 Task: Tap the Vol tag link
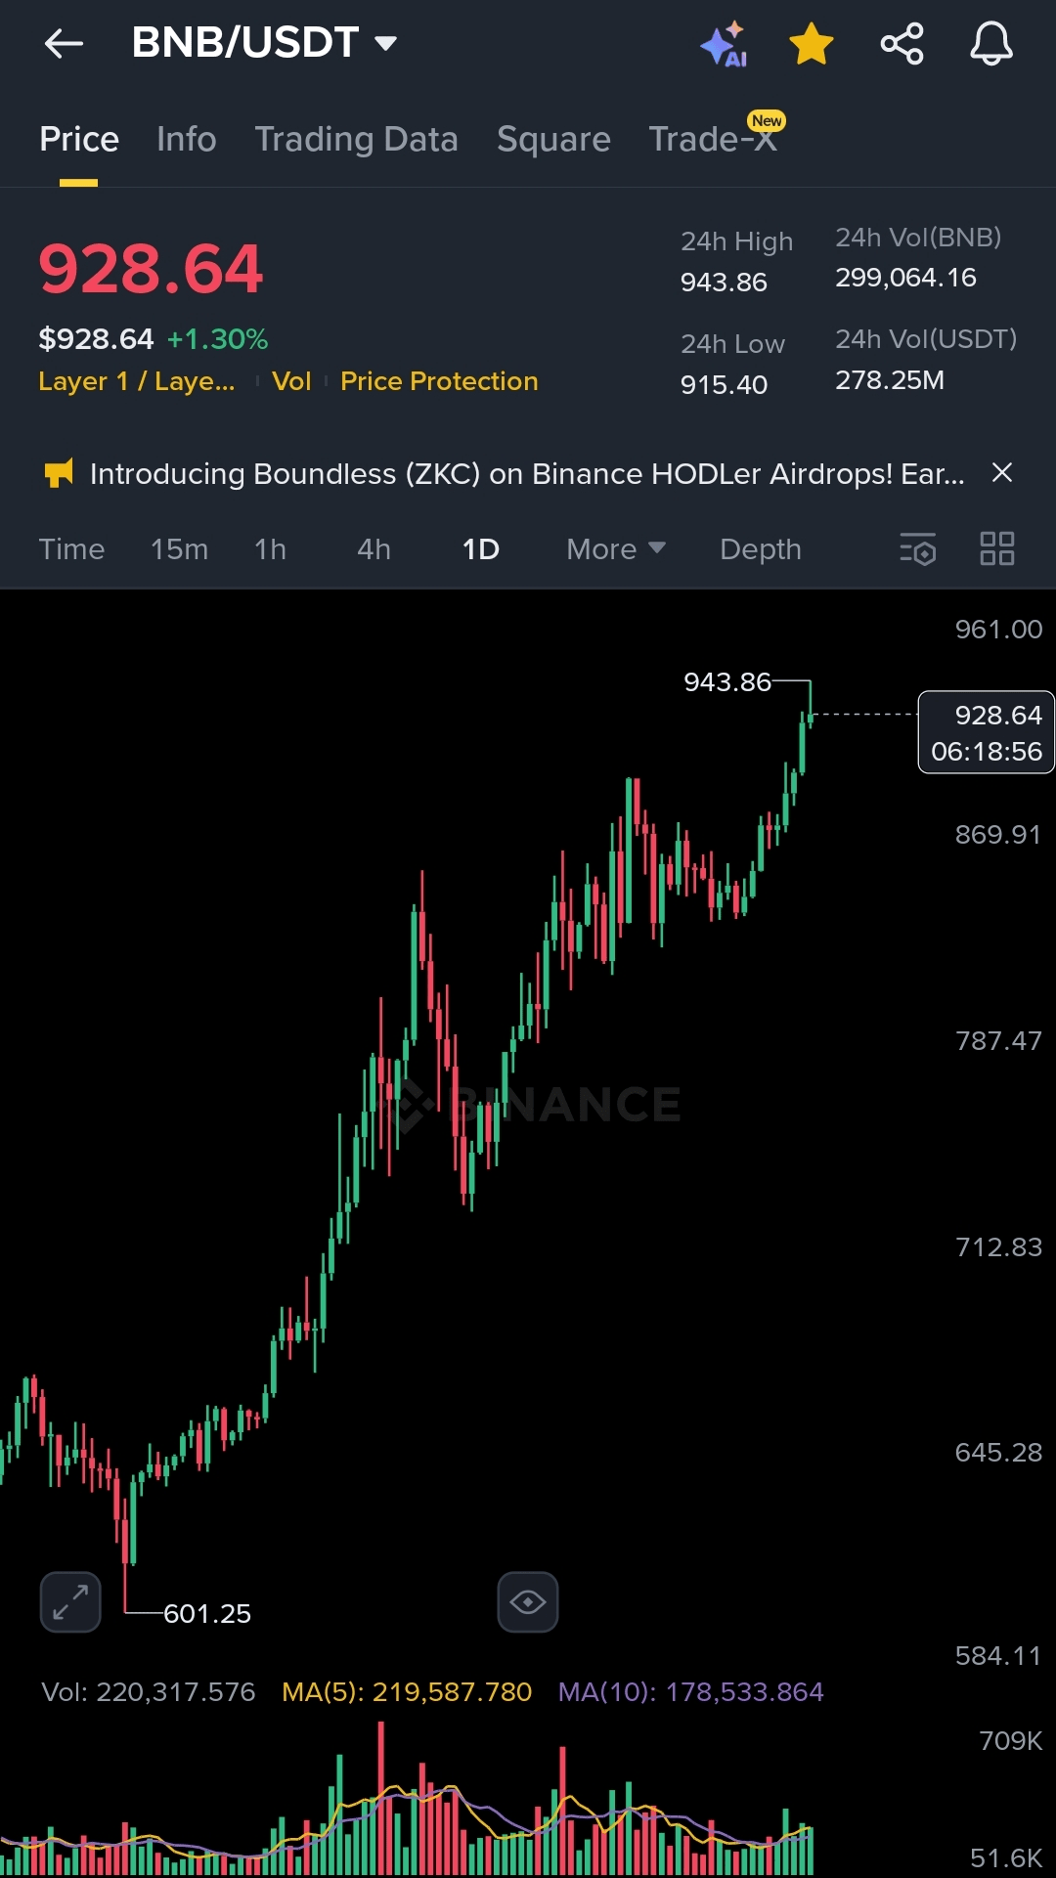pyautogui.click(x=291, y=381)
